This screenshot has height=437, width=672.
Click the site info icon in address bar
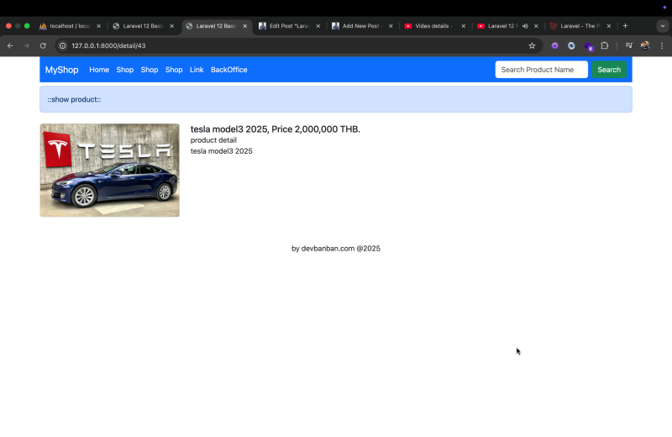[x=62, y=45]
